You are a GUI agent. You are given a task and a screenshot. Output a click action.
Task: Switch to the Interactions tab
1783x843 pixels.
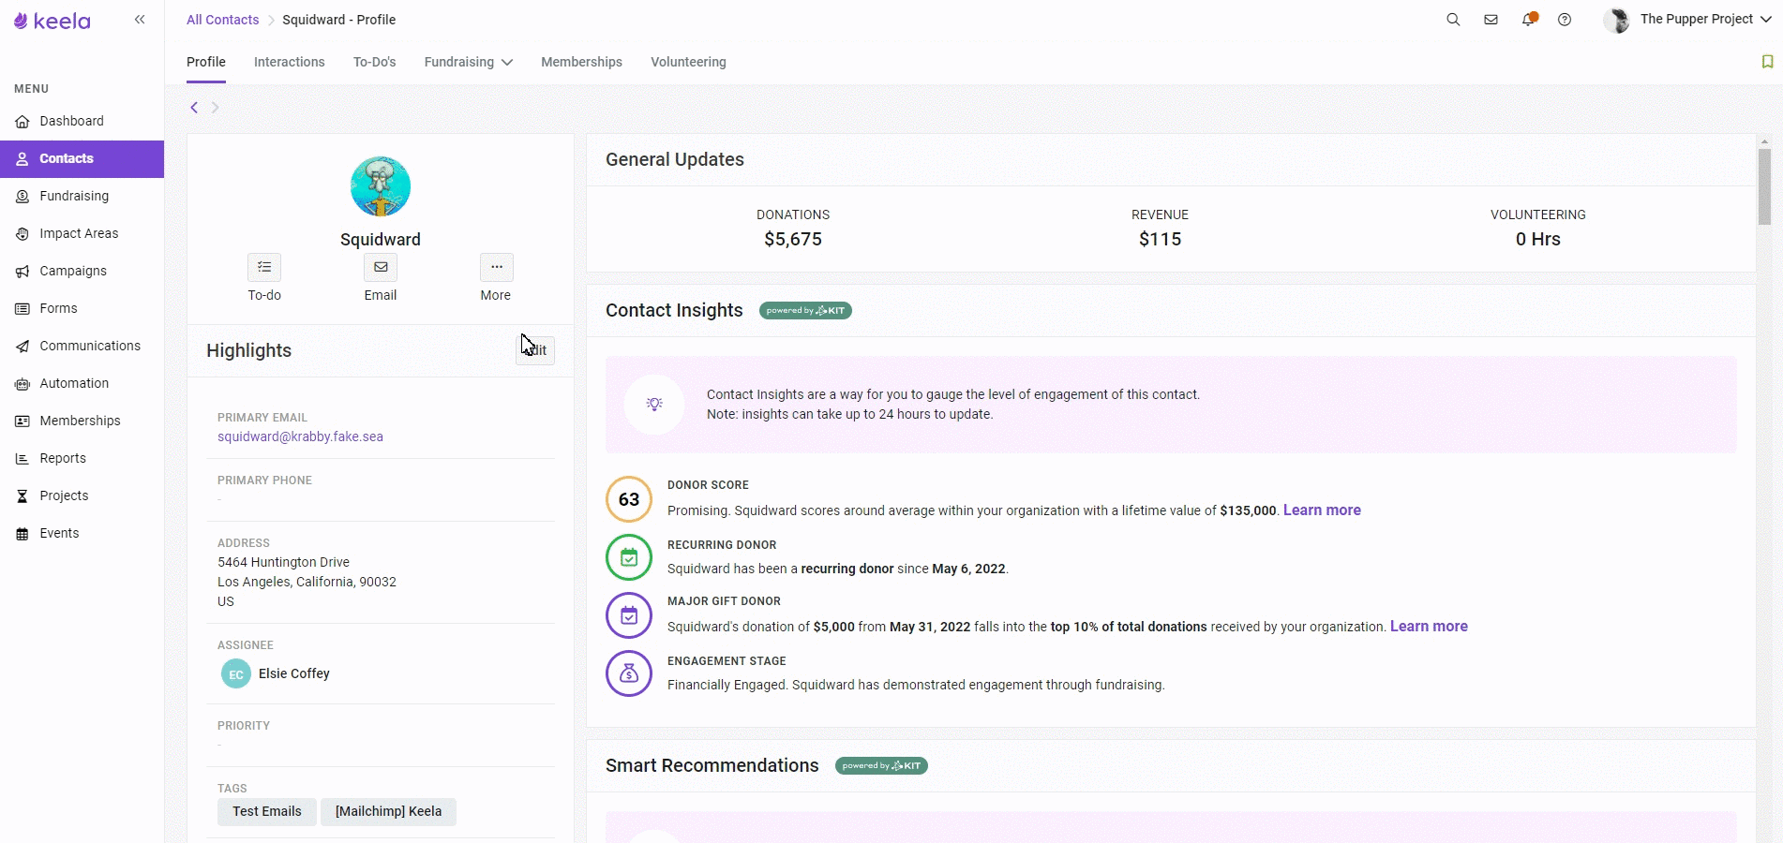[290, 62]
